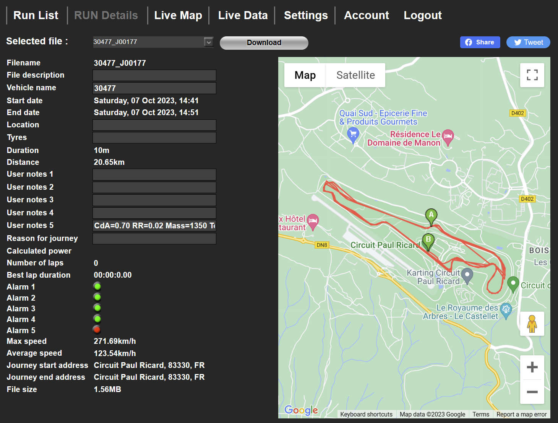Click the red Alarm 5 indicator

97,330
